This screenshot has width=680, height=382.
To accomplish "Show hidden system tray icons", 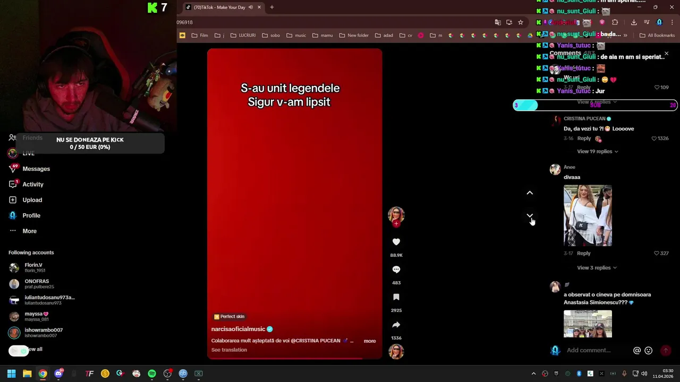I will coord(534,374).
